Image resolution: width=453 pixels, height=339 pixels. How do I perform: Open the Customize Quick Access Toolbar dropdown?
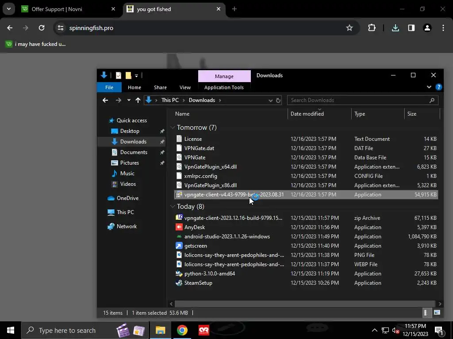pyautogui.click(x=136, y=76)
